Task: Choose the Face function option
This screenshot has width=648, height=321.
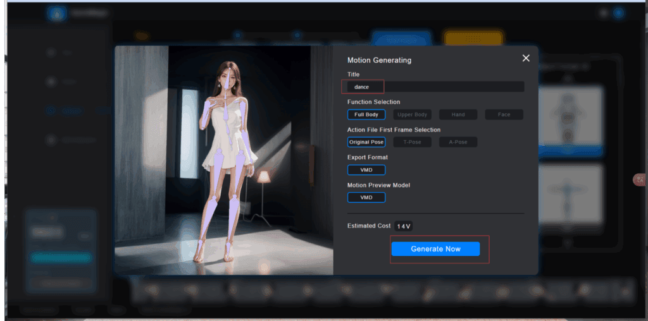Action: 504,115
